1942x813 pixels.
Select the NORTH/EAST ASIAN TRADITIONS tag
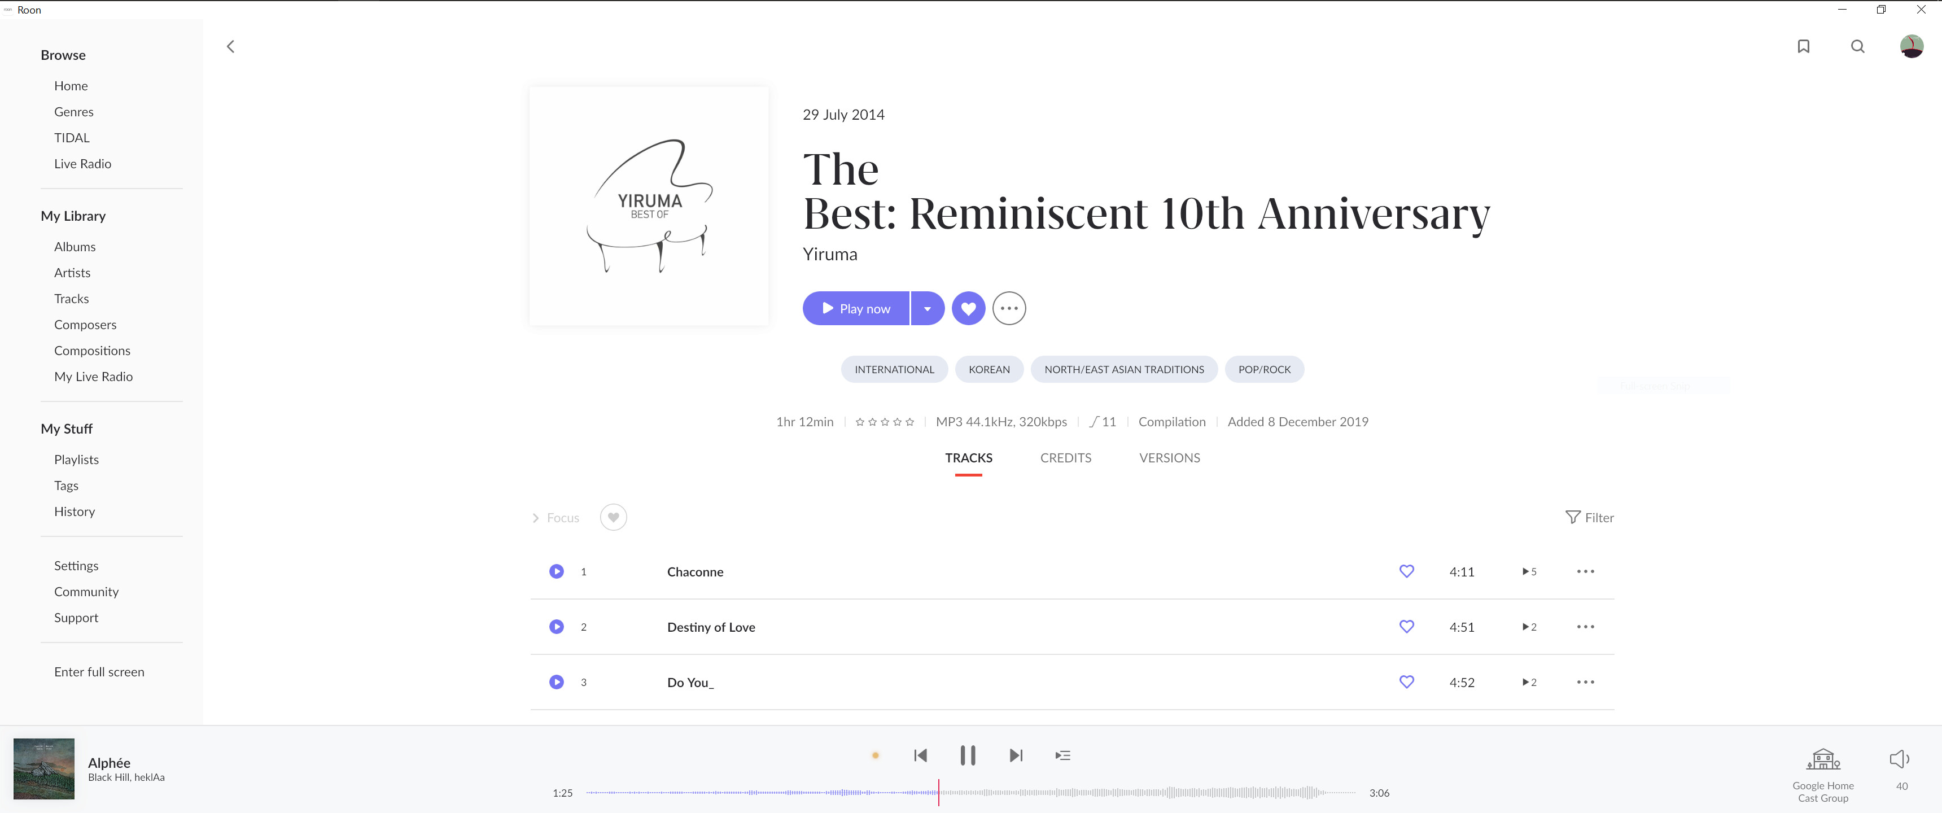click(1124, 370)
